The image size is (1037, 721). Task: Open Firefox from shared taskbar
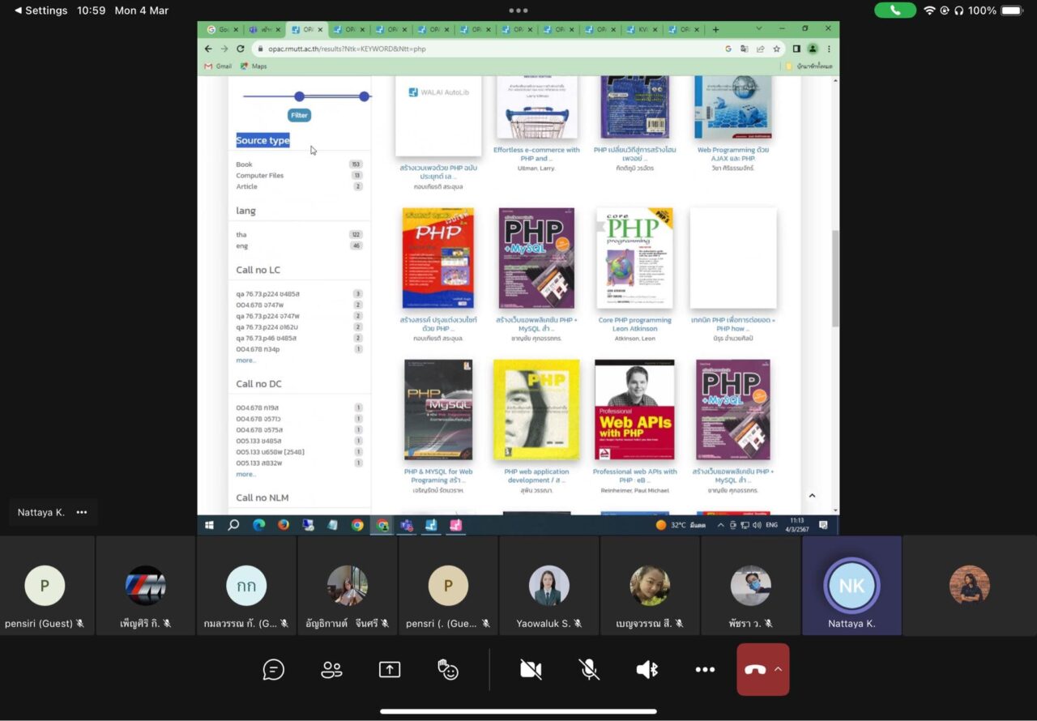tap(283, 525)
